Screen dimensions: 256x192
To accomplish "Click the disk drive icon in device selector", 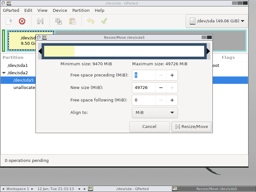I will pos(193,21).
